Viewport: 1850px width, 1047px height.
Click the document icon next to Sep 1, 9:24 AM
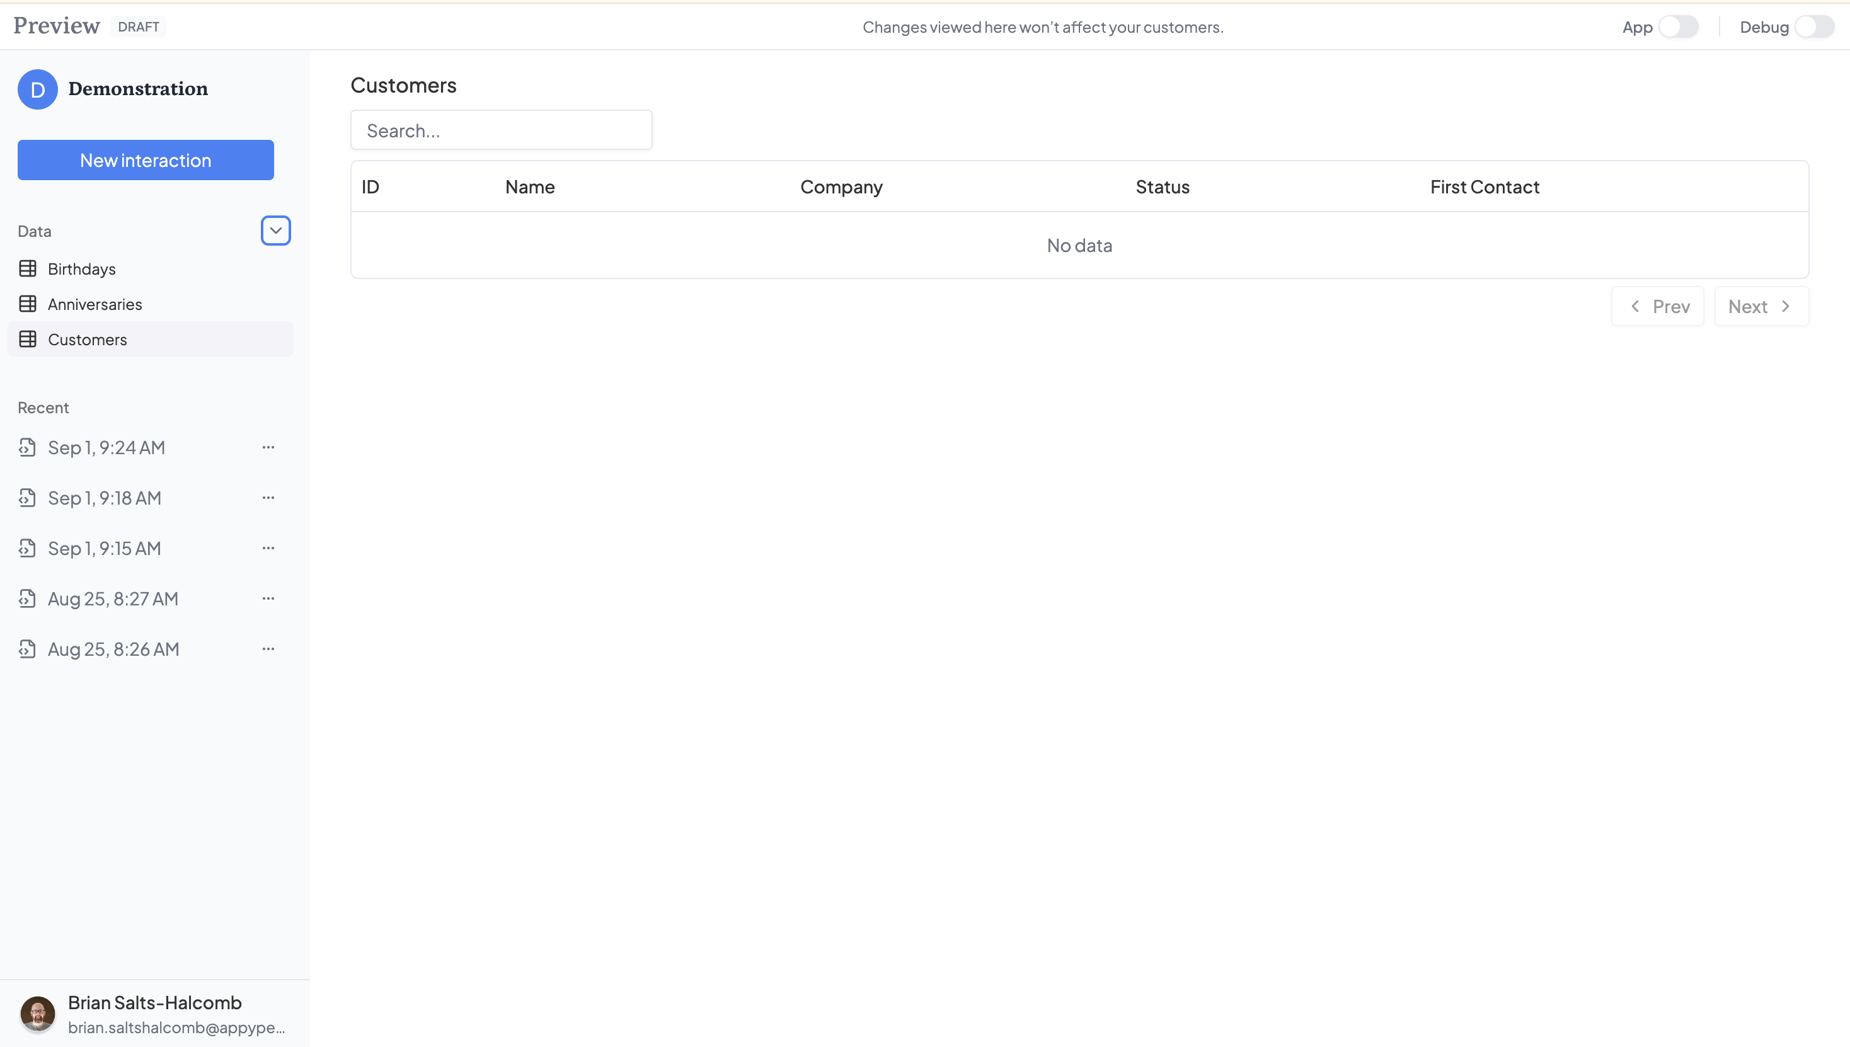[x=27, y=447]
